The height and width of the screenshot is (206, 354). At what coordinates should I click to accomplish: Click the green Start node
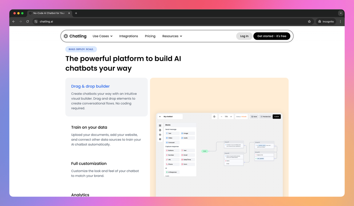pyautogui.click(x=205, y=151)
